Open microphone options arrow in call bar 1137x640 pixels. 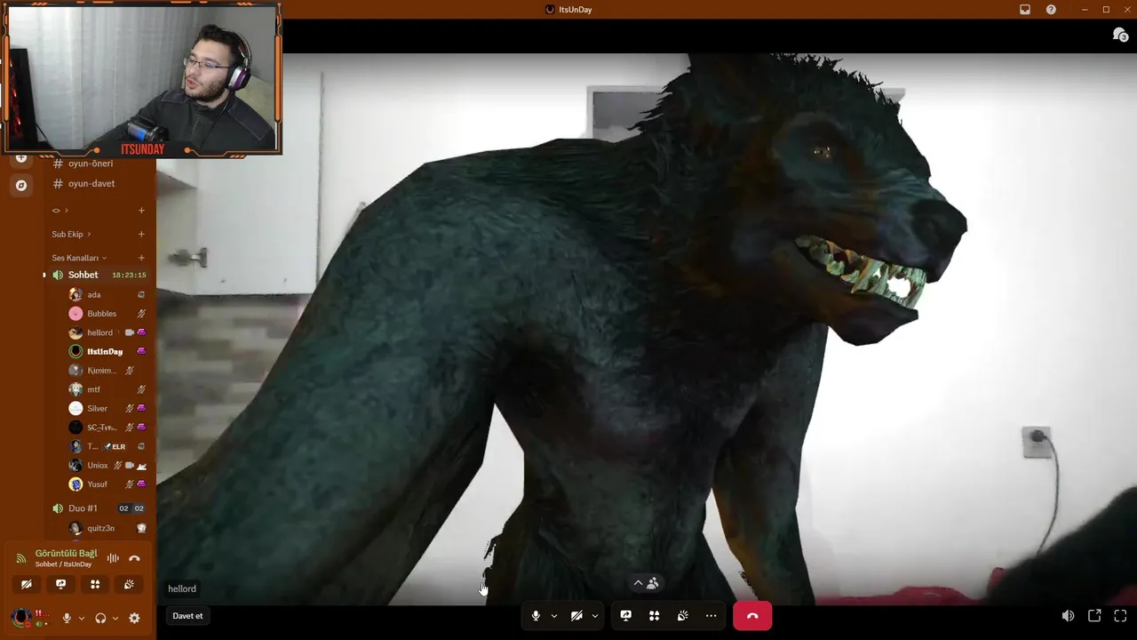point(553,616)
